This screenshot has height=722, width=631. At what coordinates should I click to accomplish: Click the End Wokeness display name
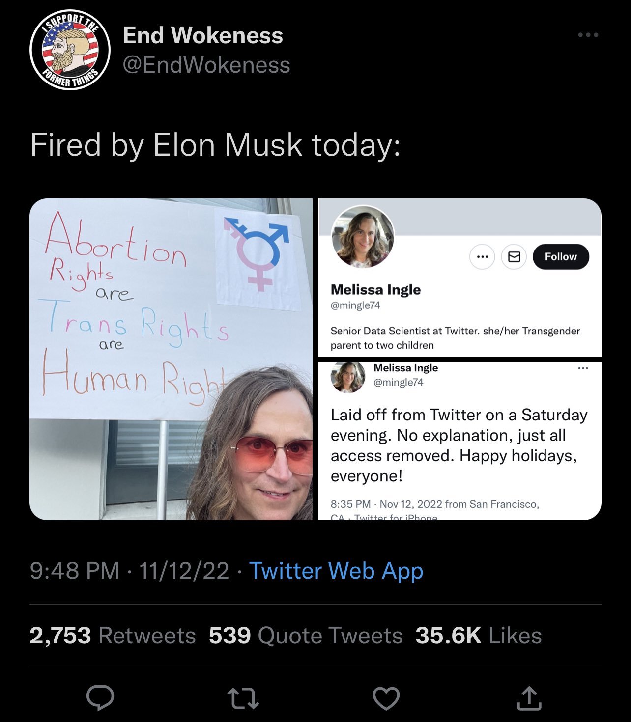[x=202, y=35]
